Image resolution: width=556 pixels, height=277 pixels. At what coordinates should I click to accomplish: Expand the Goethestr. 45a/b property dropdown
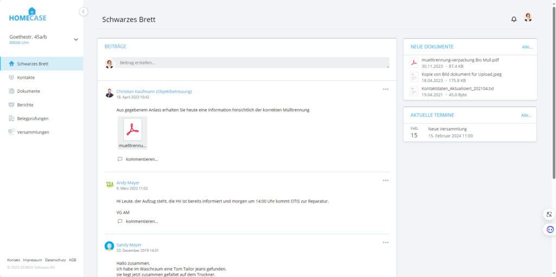76,39
